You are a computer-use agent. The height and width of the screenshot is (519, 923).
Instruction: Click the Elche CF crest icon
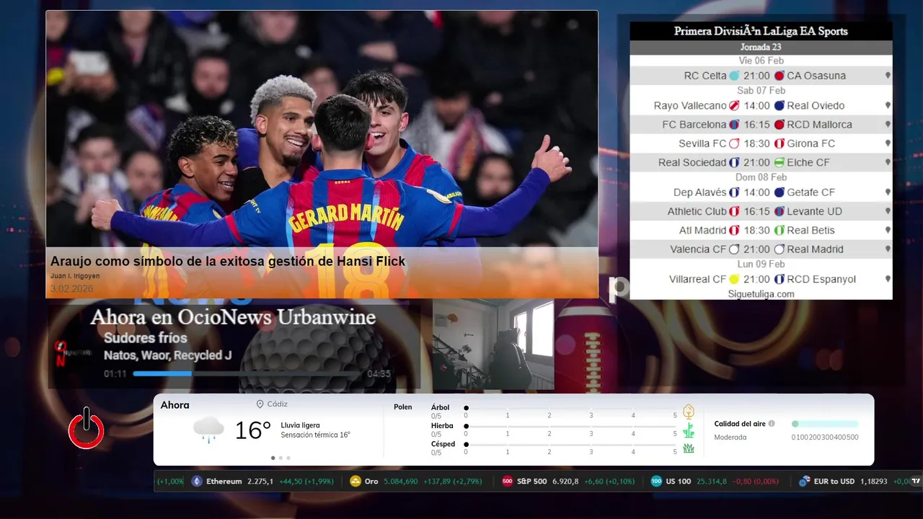pos(779,162)
